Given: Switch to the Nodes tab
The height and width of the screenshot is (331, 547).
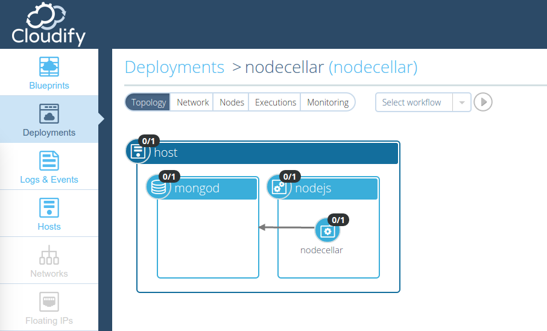Looking at the screenshot, I should [x=232, y=102].
